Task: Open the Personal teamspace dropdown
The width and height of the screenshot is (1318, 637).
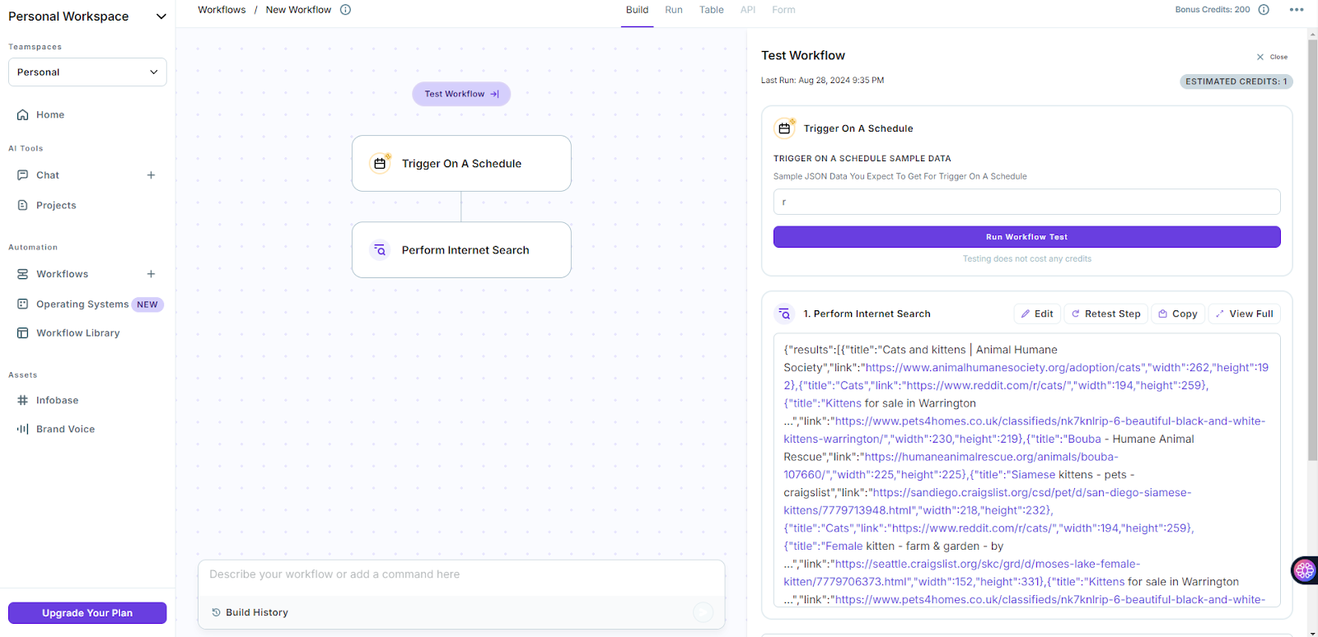Action: (87, 72)
